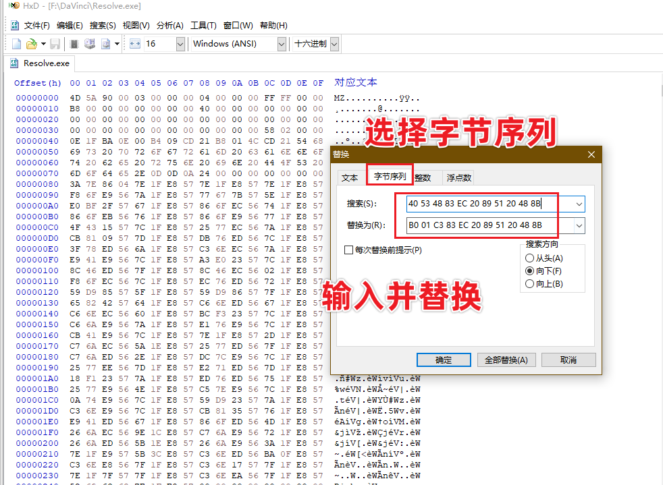This screenshot has width=663, height=485.
Task: Click the Open file folder icon
Action: pyautogui.click(x=32, y=44)
